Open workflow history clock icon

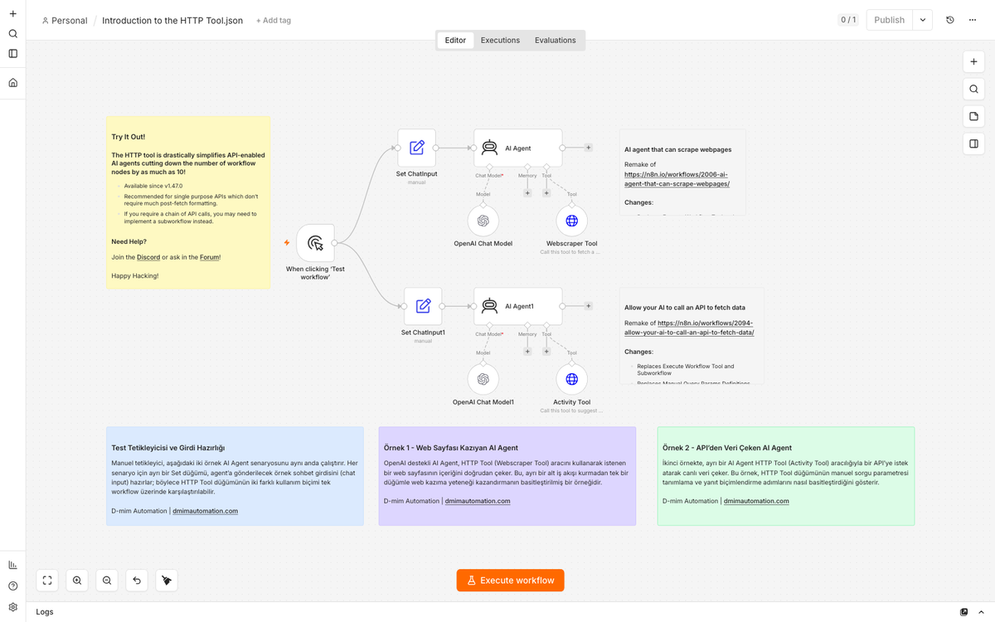click(x=950, y=20)
